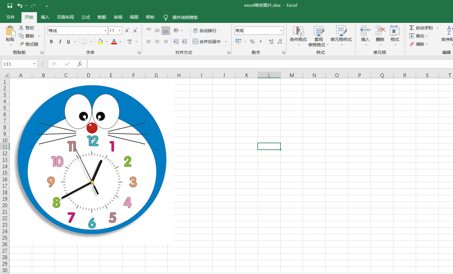Expand Merge & Center dropdown arrow
Screen dimensions: 453x274
click(x=226, y=42)
